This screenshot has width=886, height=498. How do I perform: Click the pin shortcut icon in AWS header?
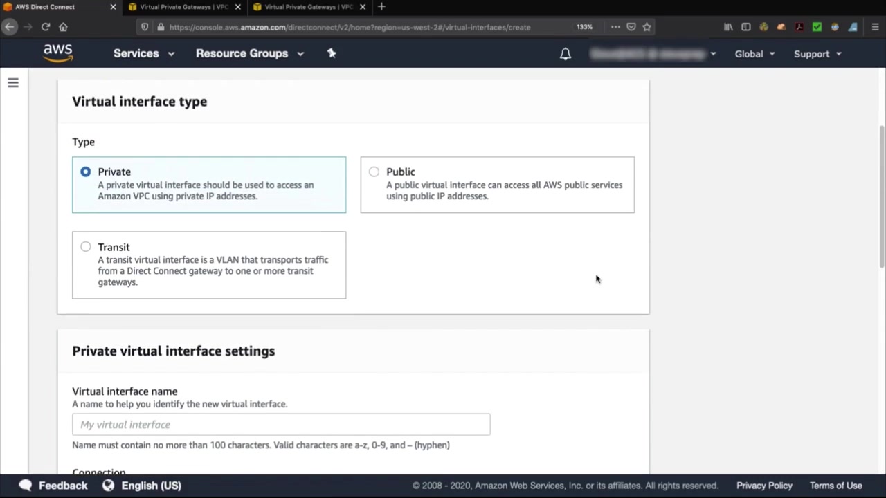coord(332,53)
